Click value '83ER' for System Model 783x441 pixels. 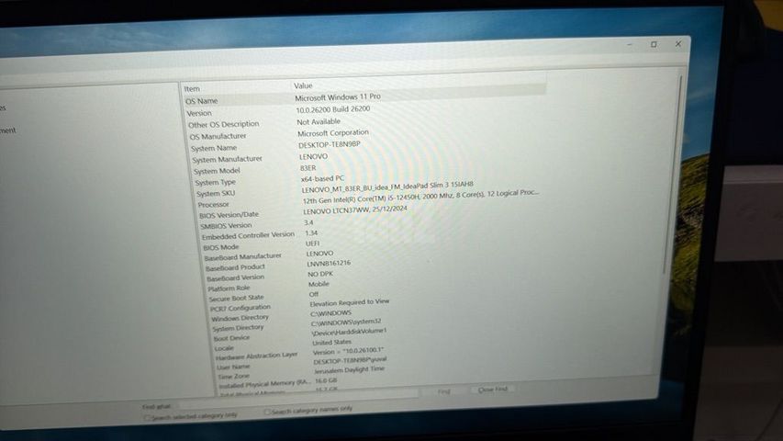coord(308,168)
